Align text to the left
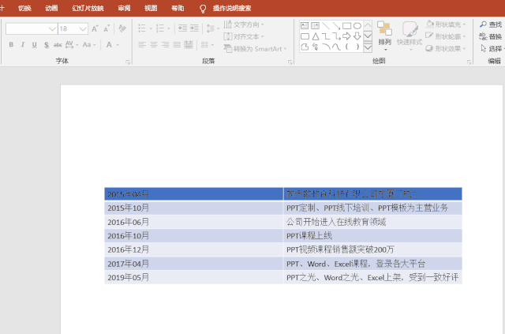The image size is (505, 334). pyautogui.click(x=142, y=44)
